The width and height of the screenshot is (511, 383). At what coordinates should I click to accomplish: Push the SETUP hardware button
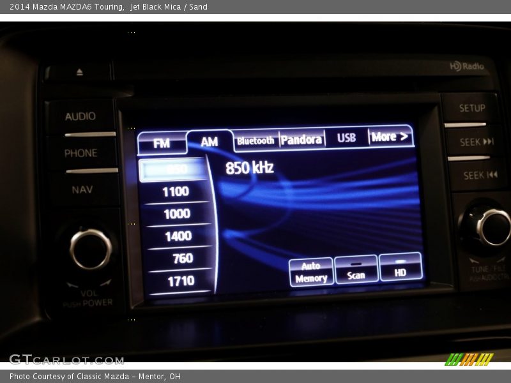(x=472, y=108)
